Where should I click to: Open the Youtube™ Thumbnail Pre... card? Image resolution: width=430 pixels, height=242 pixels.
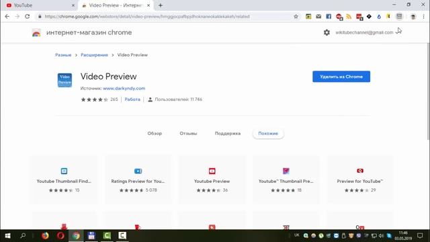(286, 179)
